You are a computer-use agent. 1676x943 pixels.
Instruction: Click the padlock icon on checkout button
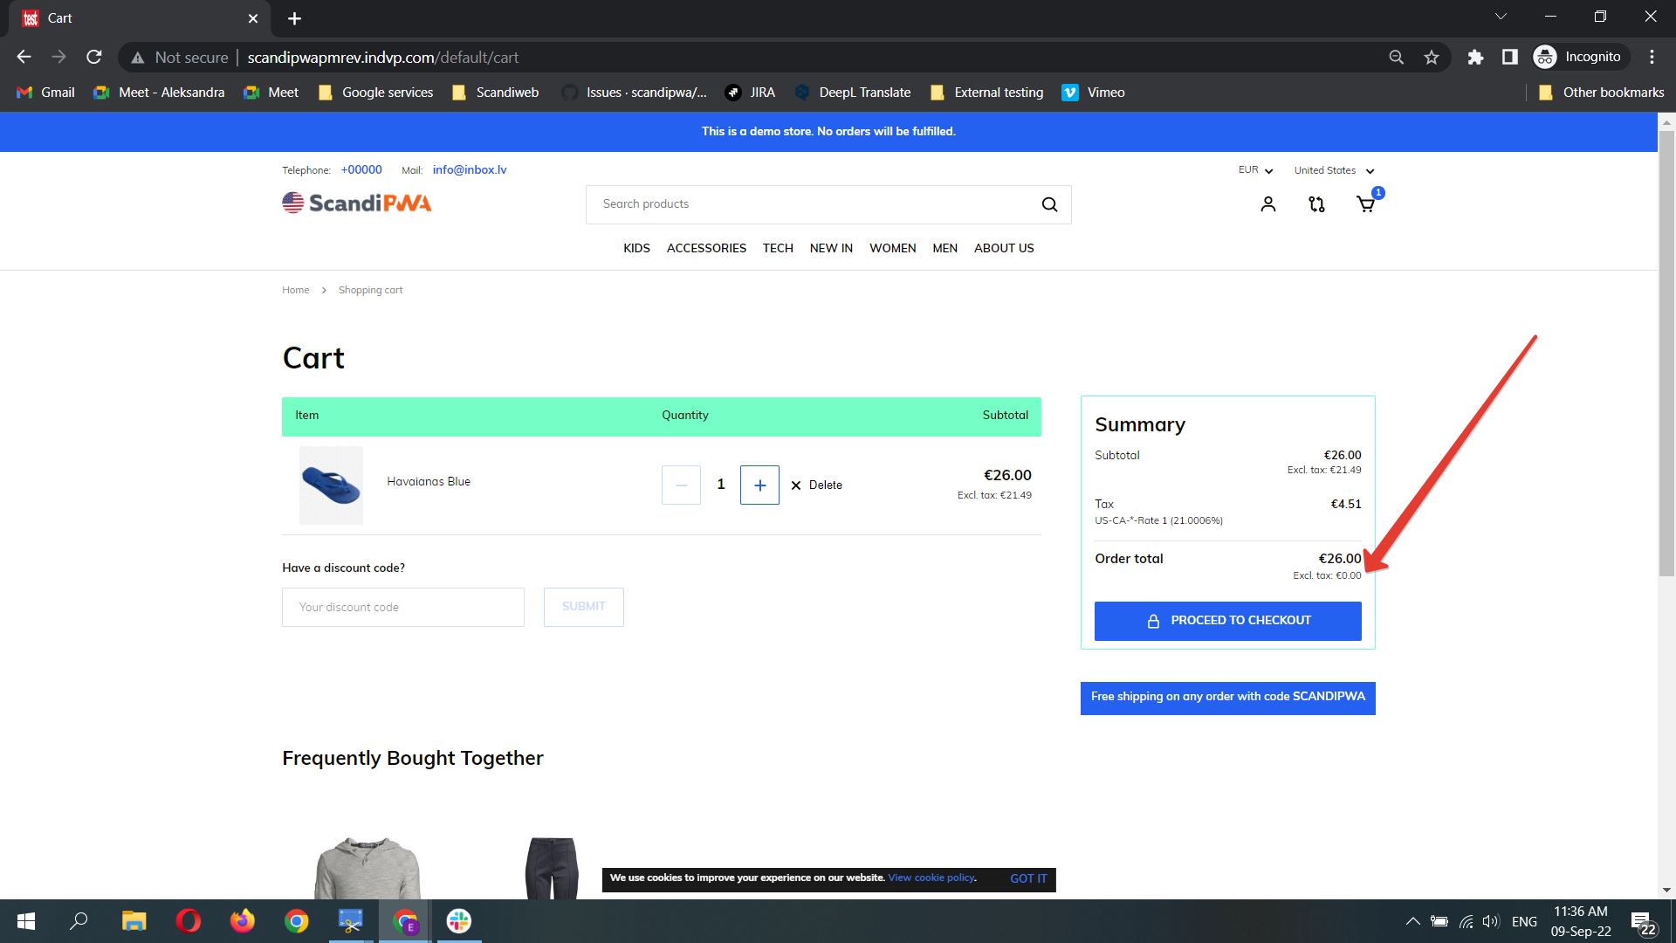click(x=1153, y=620)
